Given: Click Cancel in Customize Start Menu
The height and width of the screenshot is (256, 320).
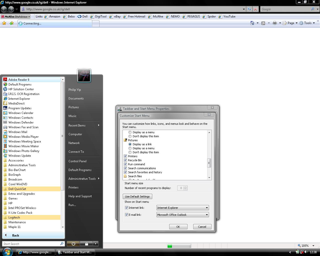Looking at the screenshot, I should tap(202, 227).
